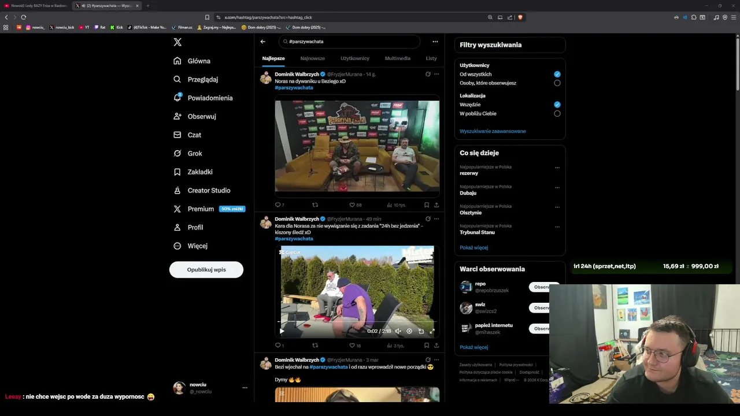
Task: Select Osoby, które obserwujesz radio option
Action: pyautogui.click(x=557, y=83)
